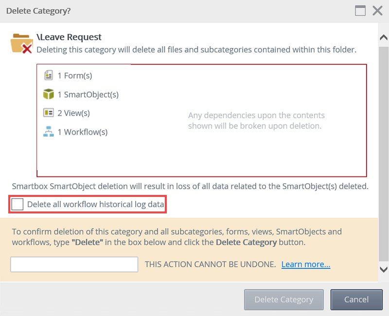
Task: Select the 1 Workflow(s) entry
Action: 75,132
